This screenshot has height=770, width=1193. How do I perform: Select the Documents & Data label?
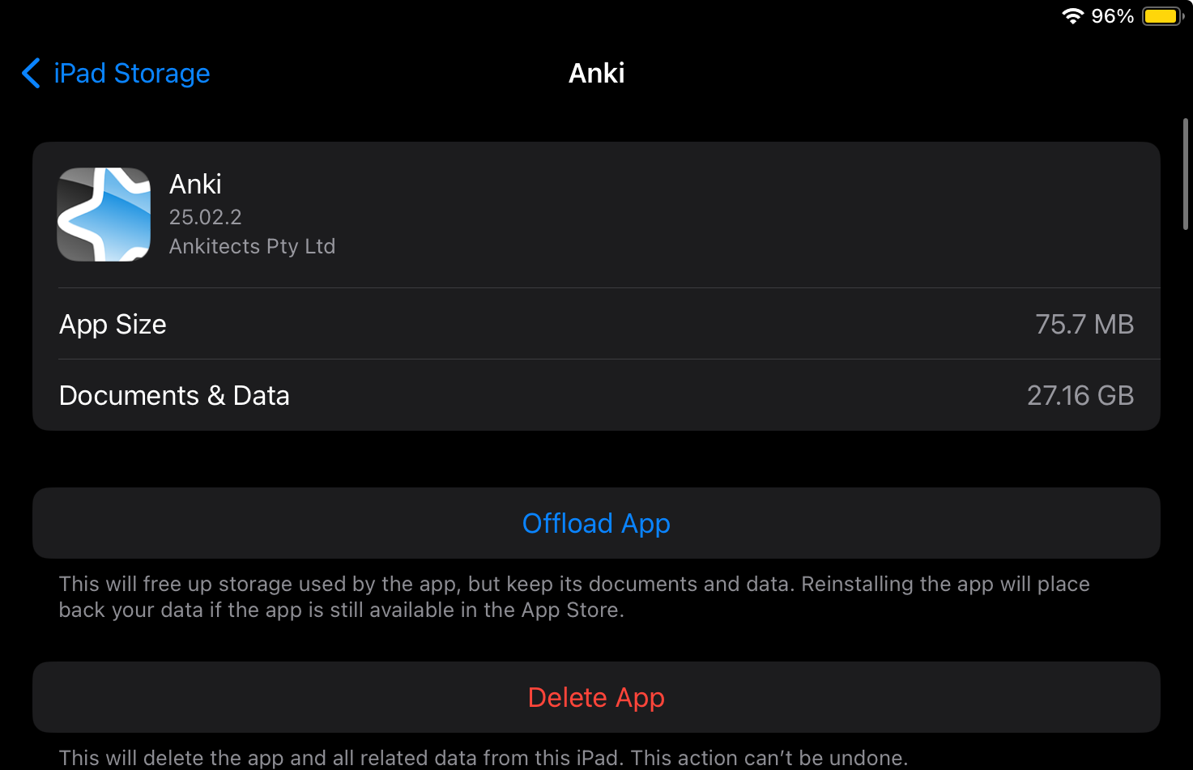[174, 396]
